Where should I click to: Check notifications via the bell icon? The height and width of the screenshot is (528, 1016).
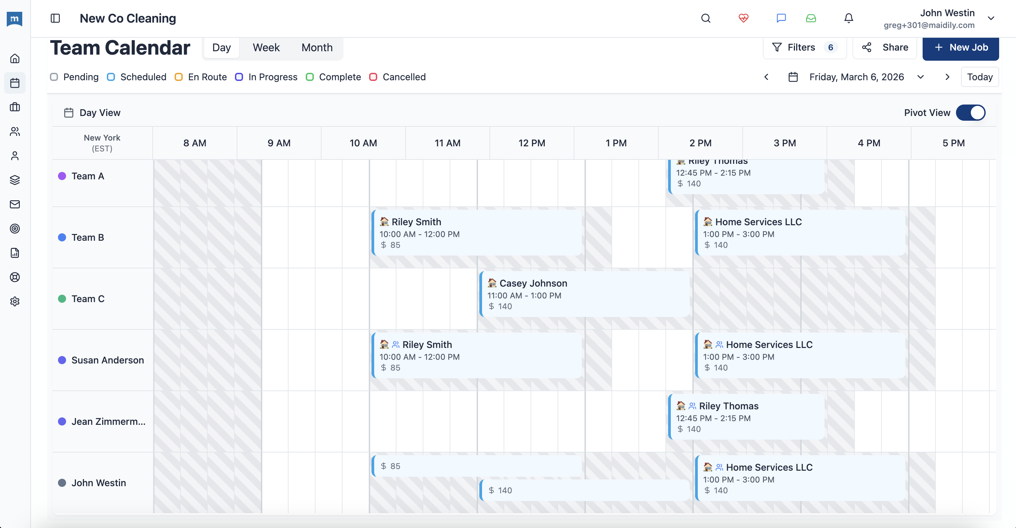[848, 18]
